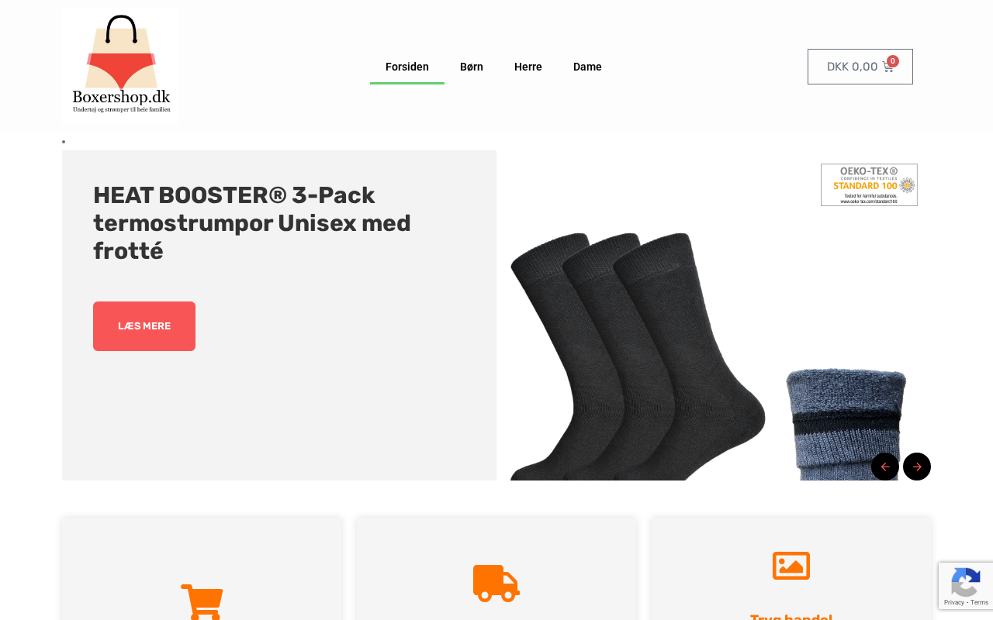Advance slider with right arrow button
The height and width of the screenshot is (620, 993).
tap(917, 467)
